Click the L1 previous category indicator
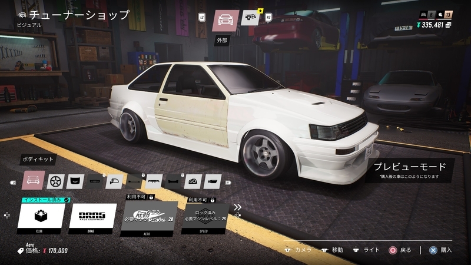The width and height of the screenshot is (471, 265). tap(13, 183)
